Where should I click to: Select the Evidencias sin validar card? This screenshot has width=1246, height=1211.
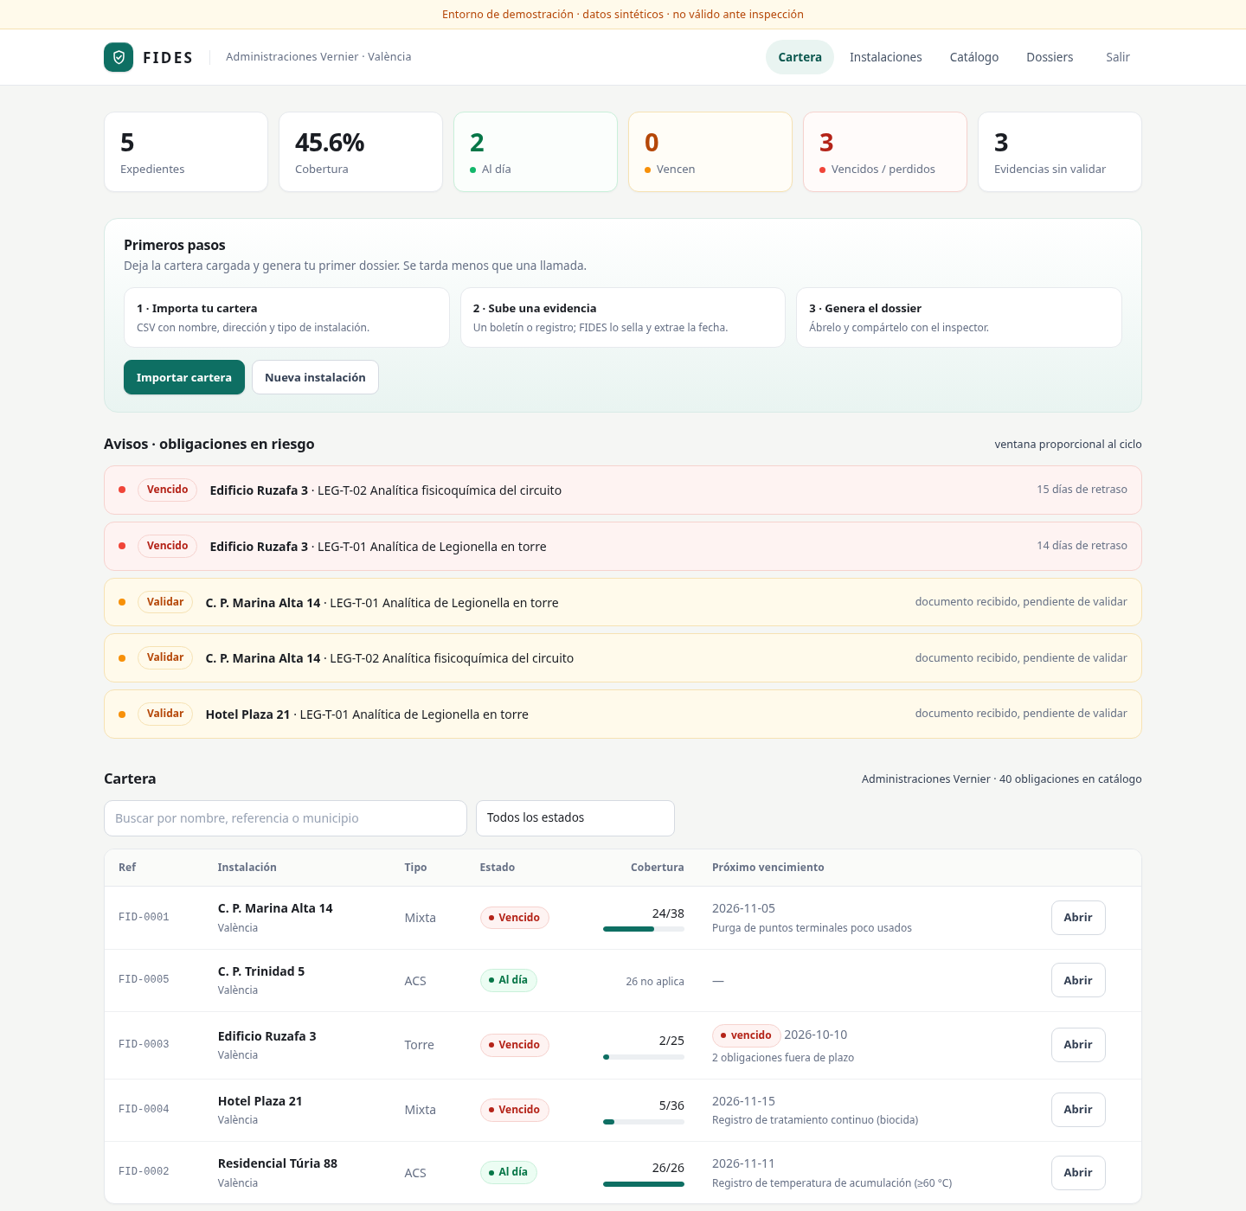point(1060,151)
